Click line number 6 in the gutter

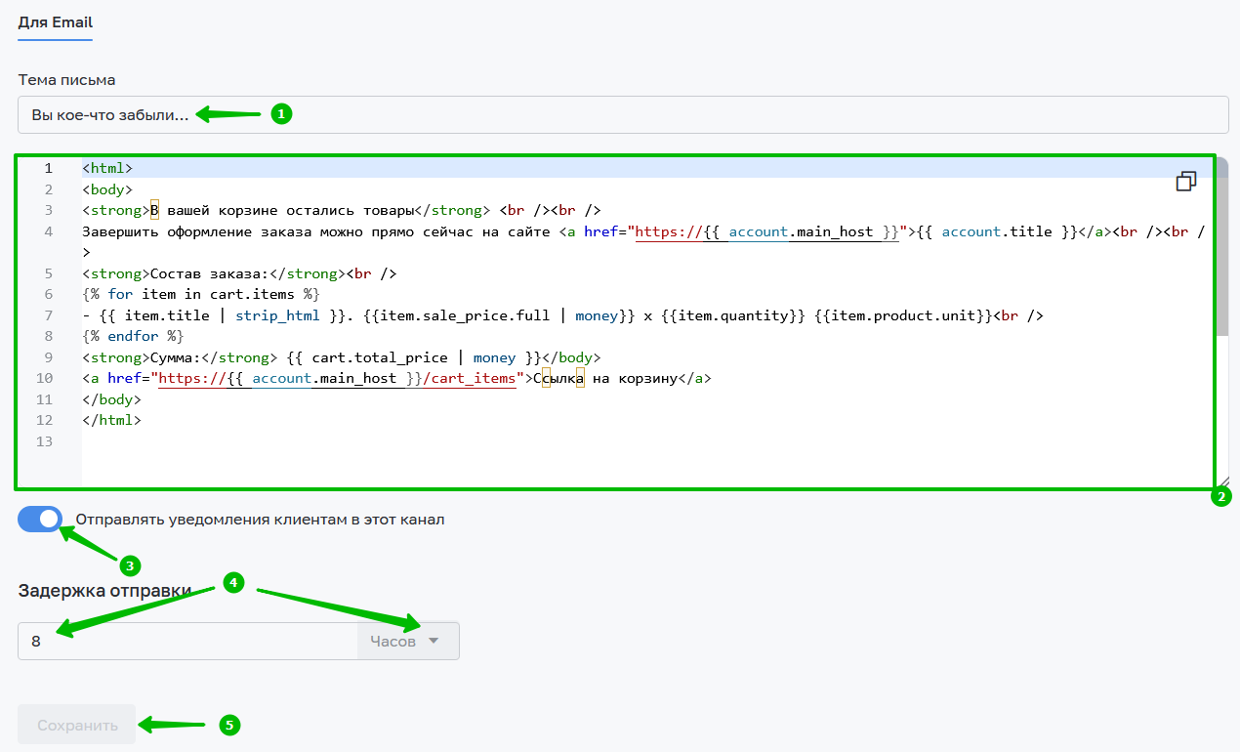click(x=48, y=294)
